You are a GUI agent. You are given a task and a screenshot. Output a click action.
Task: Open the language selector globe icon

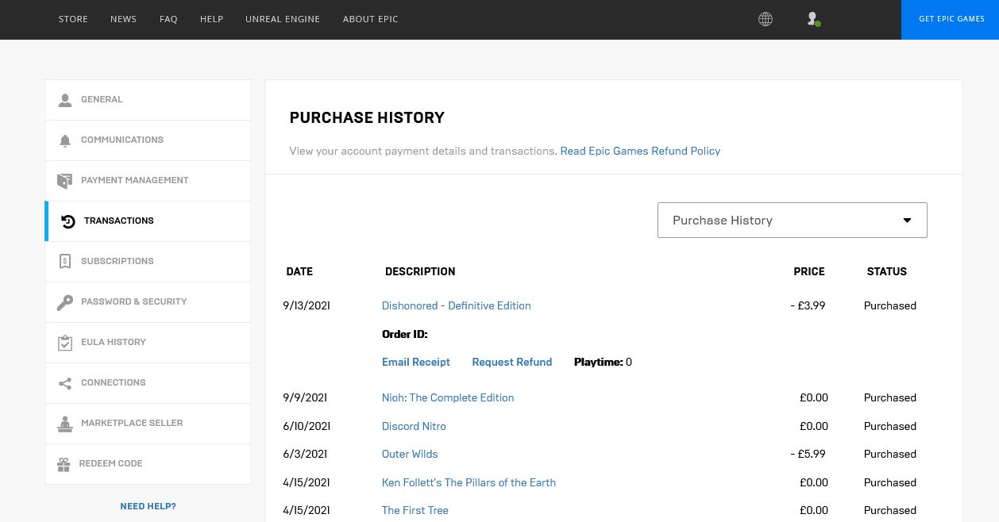766,19
